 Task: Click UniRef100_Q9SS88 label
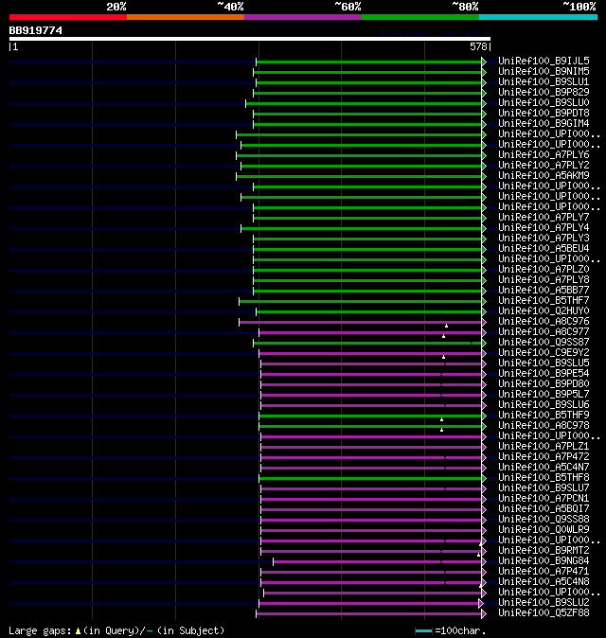pyautogui.click(x=544, y=519)
